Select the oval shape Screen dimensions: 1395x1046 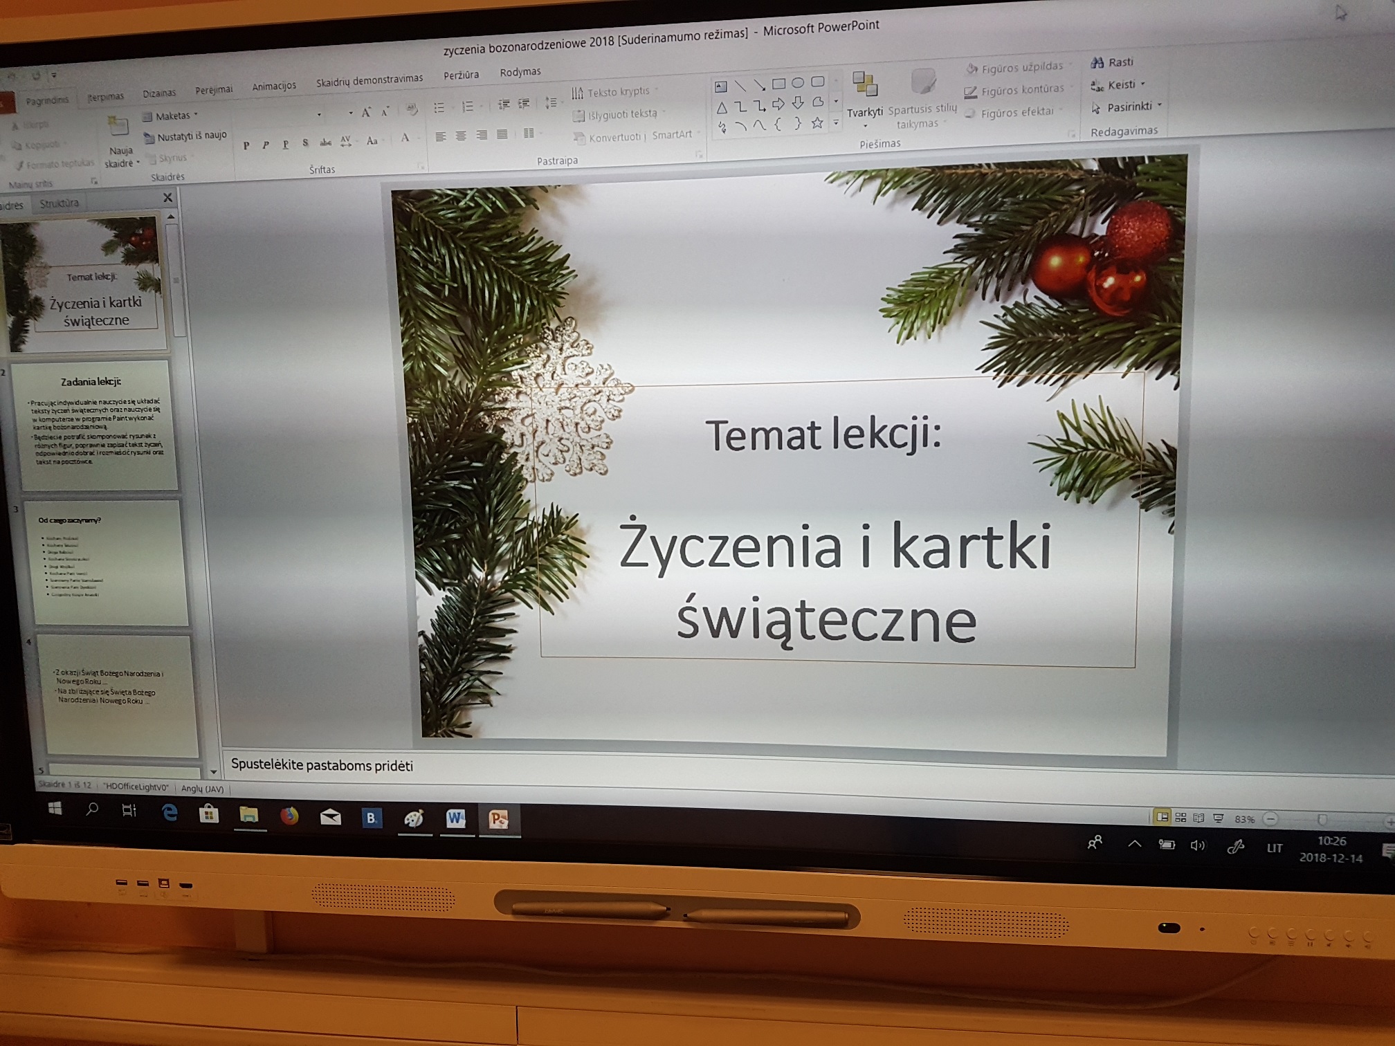798,82
